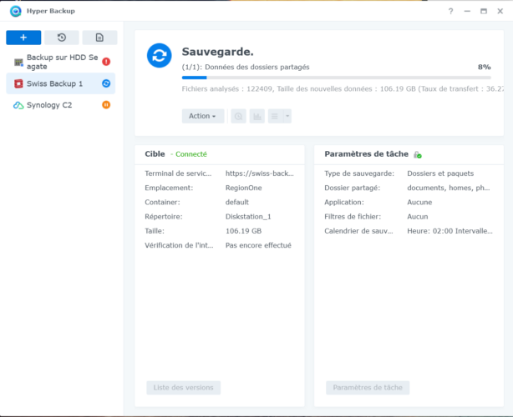Click the Données des dossiers partagés label
This screenshot has height=417, width=513.
[256, 67]
